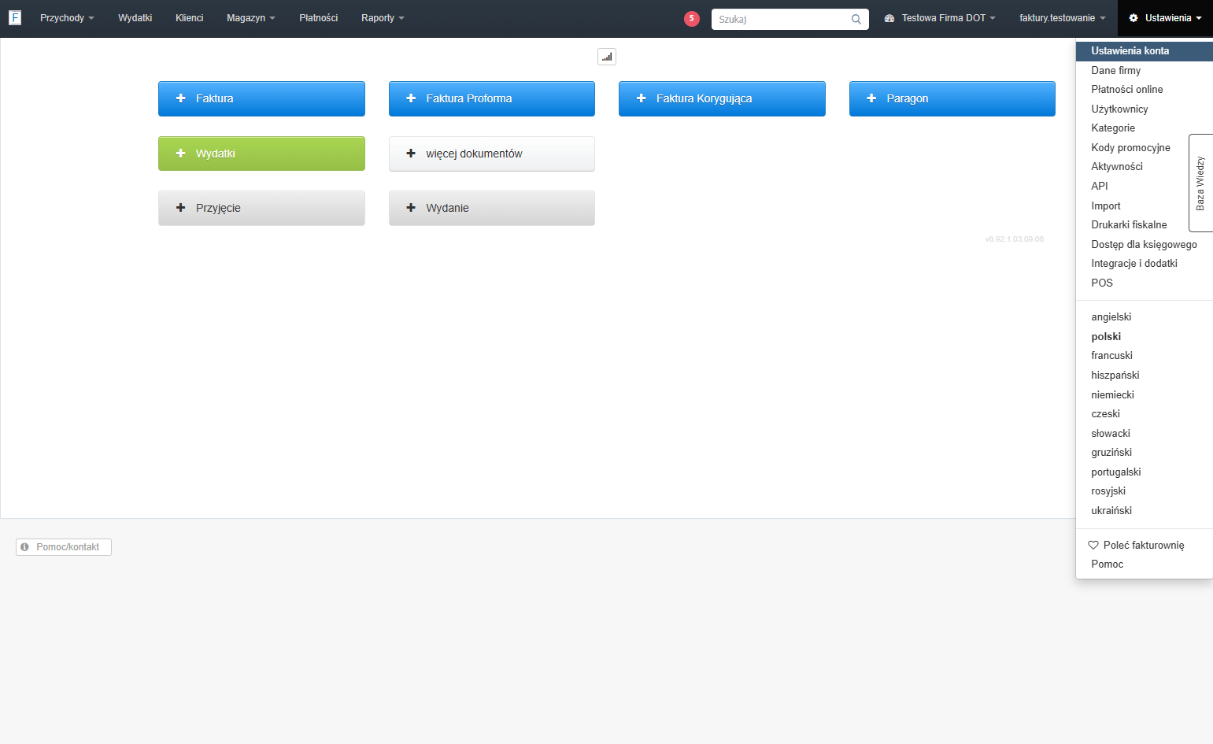Click the więcej dokumentów button
Screen dimensions: 1213x744
click(x=492, y=154)
